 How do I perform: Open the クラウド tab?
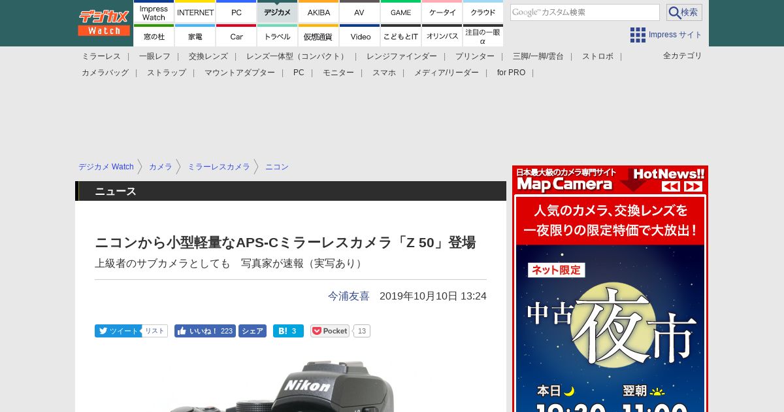click(483, 12)
